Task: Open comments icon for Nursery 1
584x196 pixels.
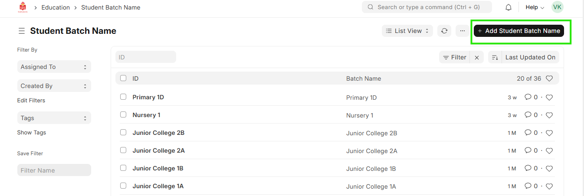Action: click(528, 115)
